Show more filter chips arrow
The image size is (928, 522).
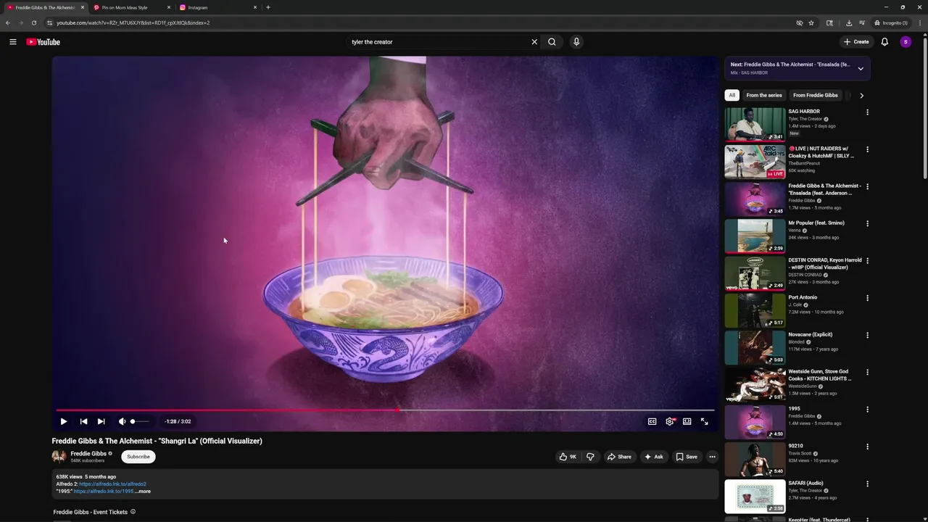[x=861, y=95]
